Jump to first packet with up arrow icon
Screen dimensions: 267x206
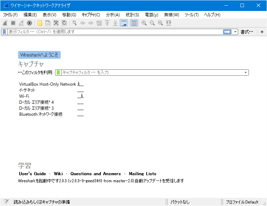click(107, 23)
